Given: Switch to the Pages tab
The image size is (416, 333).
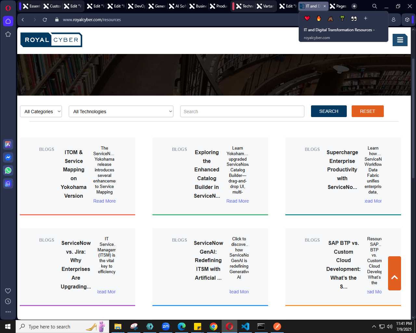Looking at the screenshot, I should click(338, 6).
